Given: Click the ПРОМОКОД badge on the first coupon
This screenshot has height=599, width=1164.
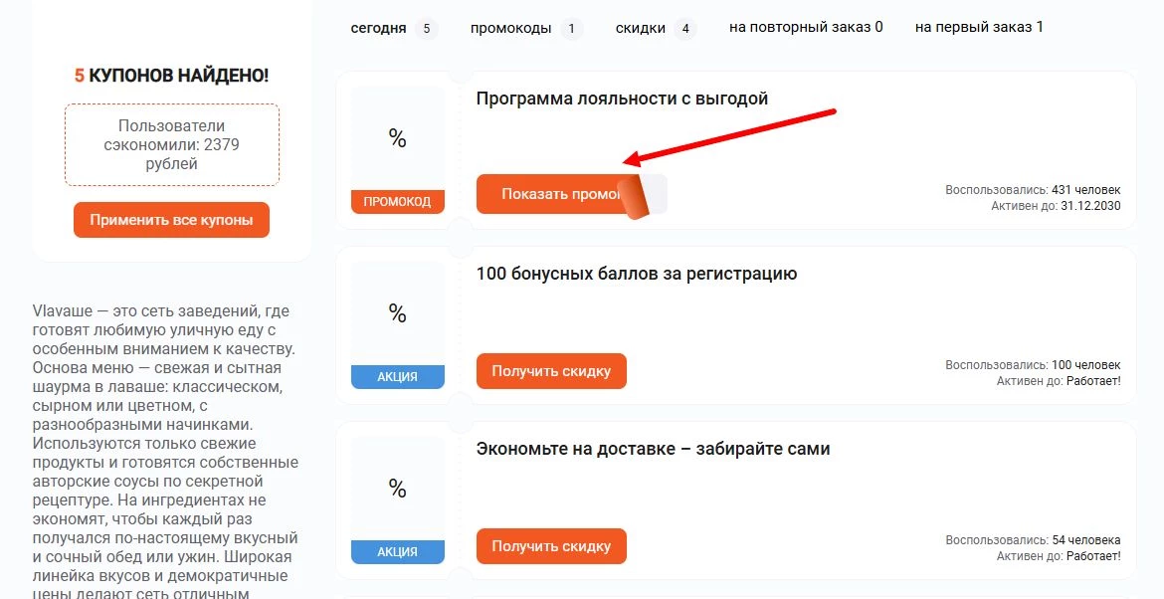Looking at the screenshot, I should click(x=397, y=202).
